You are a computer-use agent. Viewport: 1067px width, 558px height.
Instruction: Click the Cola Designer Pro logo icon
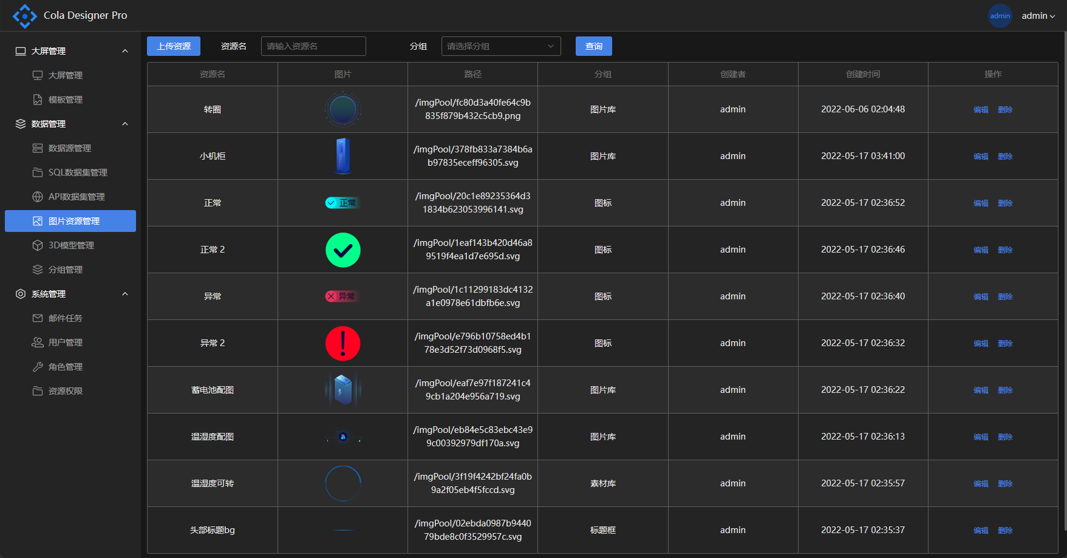(x=24, y=16)
